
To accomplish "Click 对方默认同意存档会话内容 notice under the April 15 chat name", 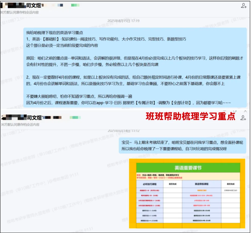I will (20, 13).
